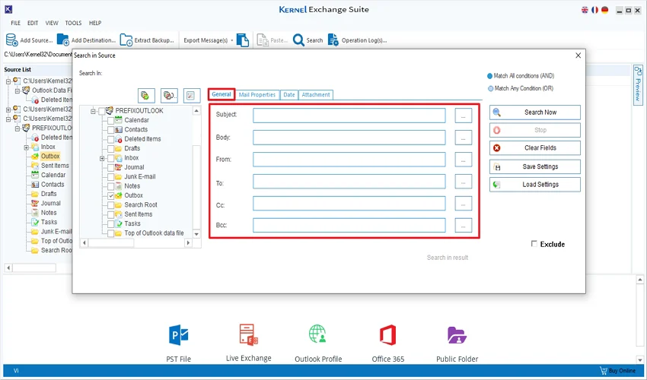The width and height of the screenshot is (647, 380).
Task: Collapse the first C:\Users source node
Action: [8, 81]
